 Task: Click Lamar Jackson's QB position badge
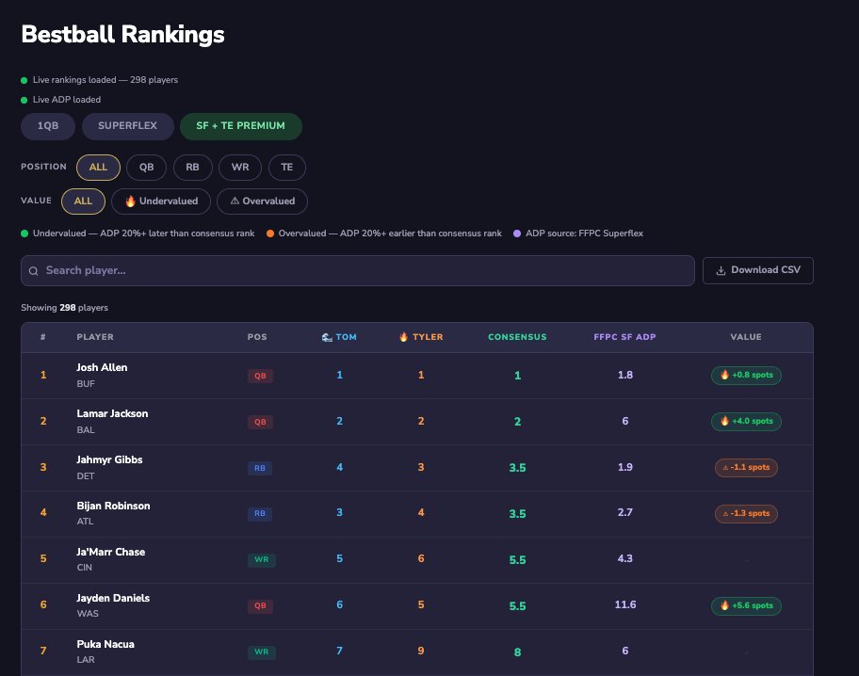tap(260, 422)
